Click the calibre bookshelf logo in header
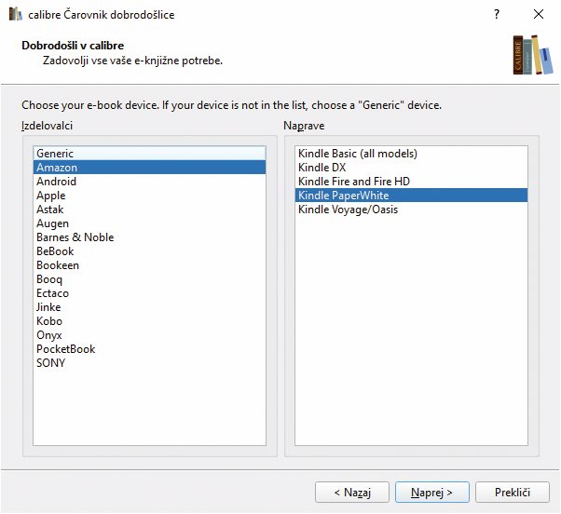Viewport: 561px width, 514px height. point(533,55)
